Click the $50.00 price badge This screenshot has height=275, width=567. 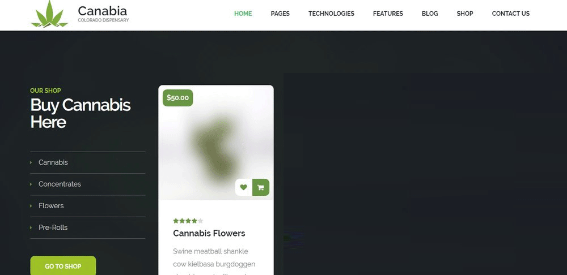click(177, 98)
